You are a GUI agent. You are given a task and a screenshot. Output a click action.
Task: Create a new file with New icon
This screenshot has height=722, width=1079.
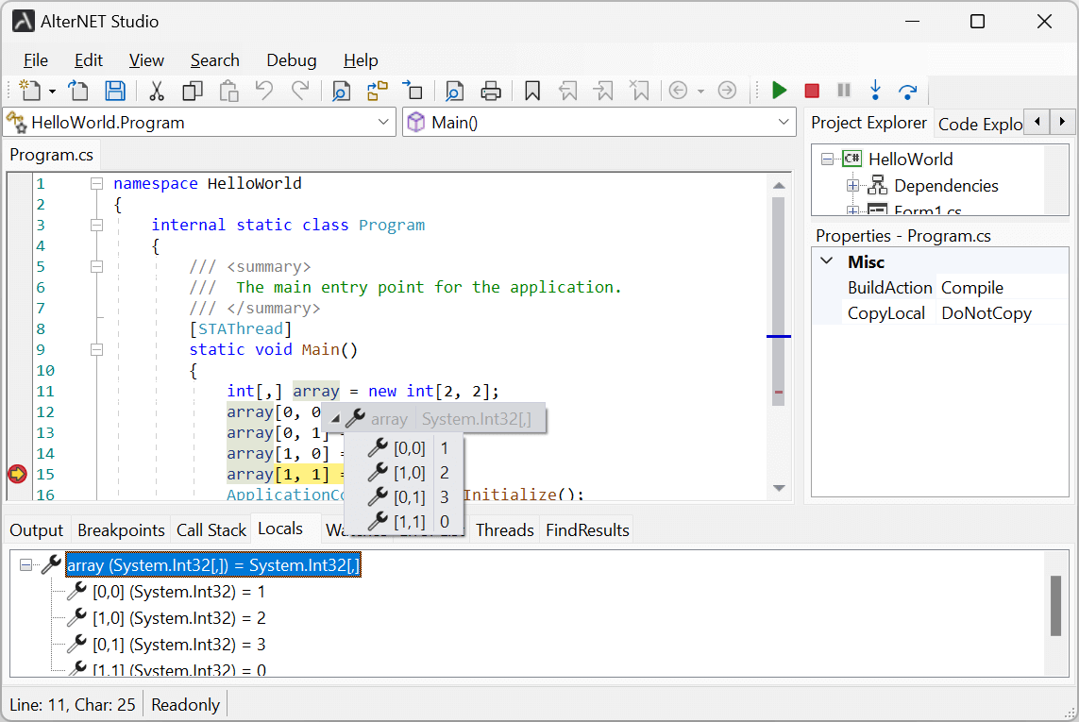pyautogui.click(x=29, y=91)
